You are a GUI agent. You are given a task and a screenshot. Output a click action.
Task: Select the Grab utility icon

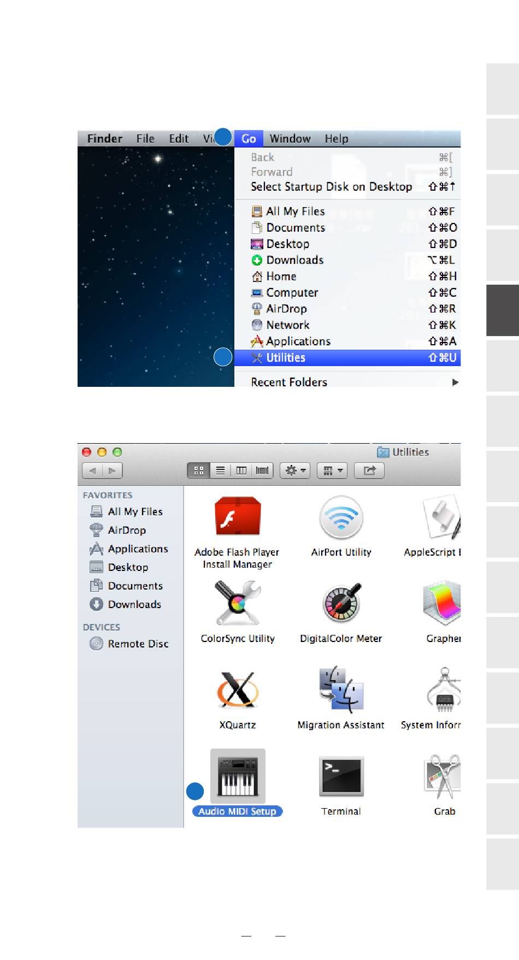[x=444, y=777]
